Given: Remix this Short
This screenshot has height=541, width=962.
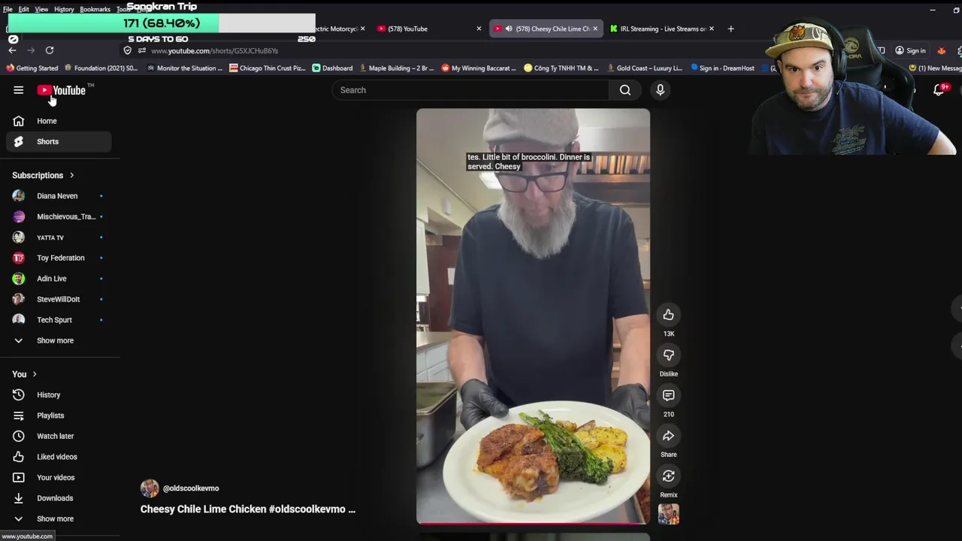Looking at the screenshot, I should [x=668, y=476].
